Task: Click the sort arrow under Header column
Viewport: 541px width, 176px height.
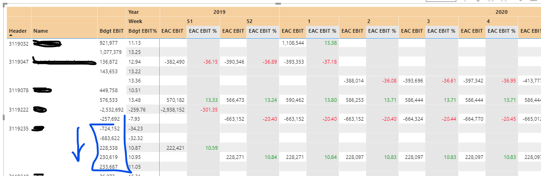Action: click(11, 35)
